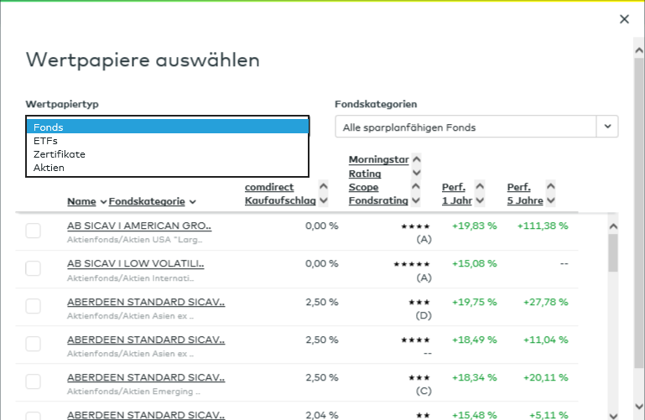Choose Zertifikate from the Wertpapiertyp list
The width and height of the screenshot is (645, 420).
168,154
